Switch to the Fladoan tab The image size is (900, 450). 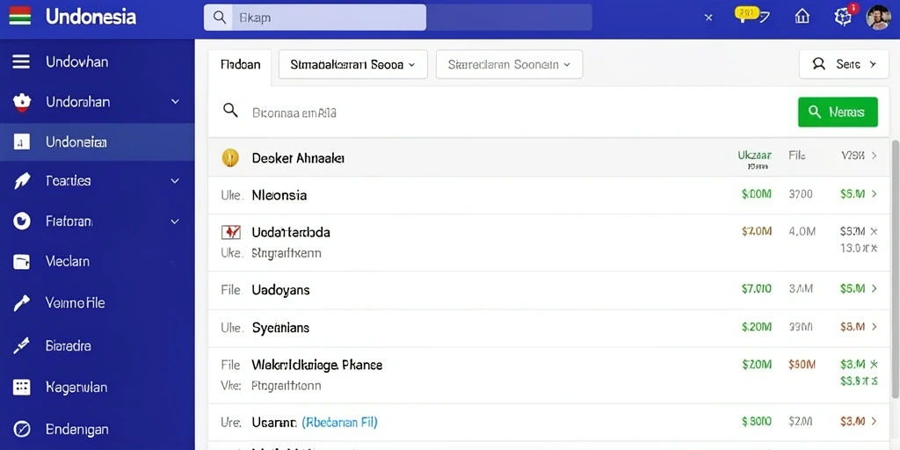tap(240, 65)
